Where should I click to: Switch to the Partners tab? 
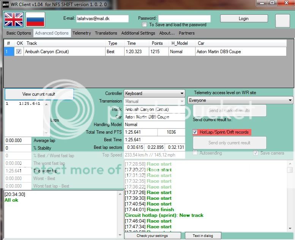[187, 33]
